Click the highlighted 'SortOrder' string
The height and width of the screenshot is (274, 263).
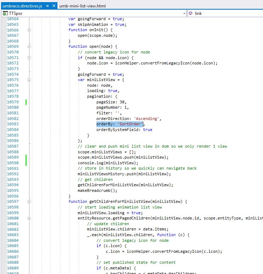[x=130, y=124]
